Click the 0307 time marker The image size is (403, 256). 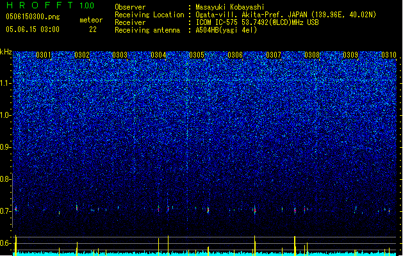(274, 55)
